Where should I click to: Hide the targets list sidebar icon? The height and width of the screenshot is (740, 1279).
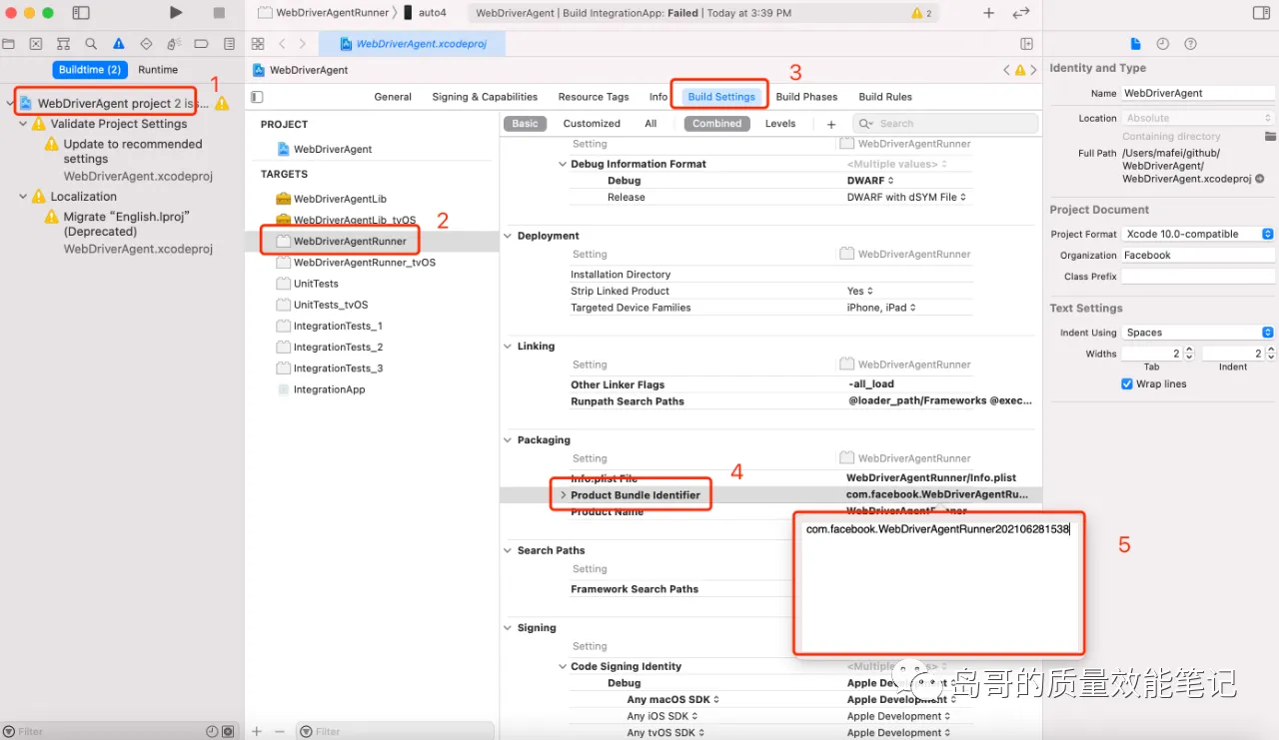point(257,97)
